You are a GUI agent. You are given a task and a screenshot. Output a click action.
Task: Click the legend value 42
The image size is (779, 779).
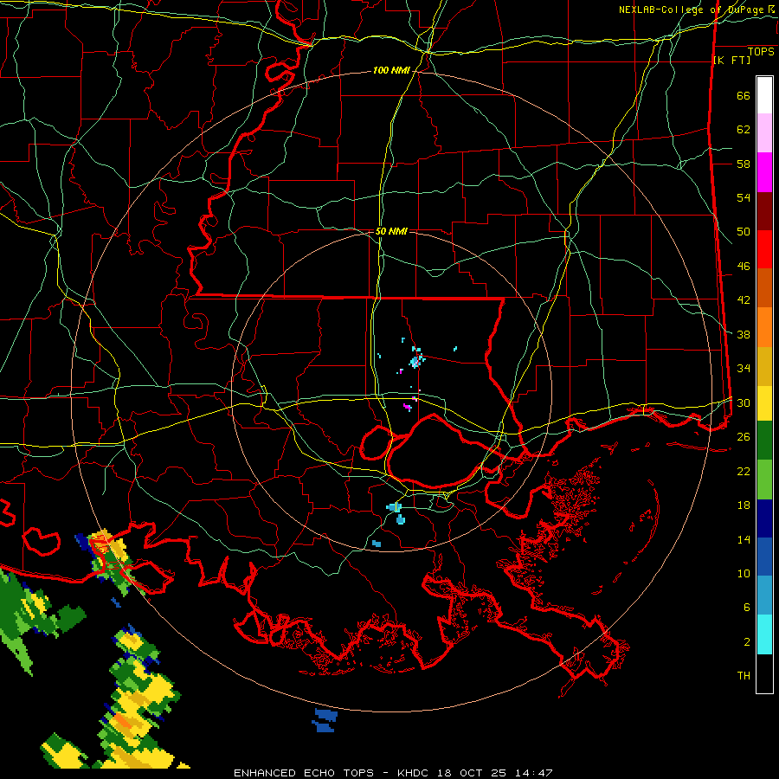tap(744, 300)
